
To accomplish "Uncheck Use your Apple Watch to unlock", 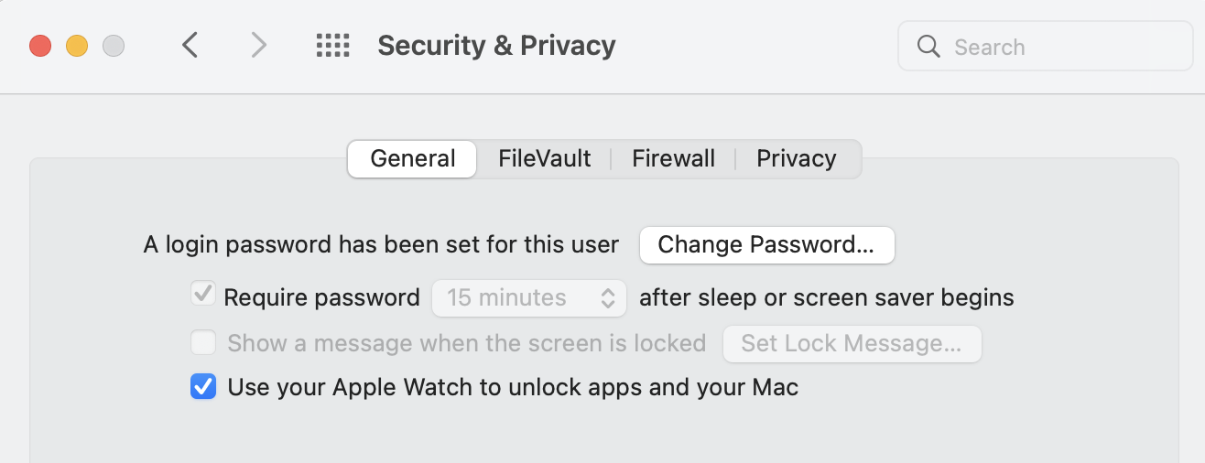I will (x=202, y=387).
